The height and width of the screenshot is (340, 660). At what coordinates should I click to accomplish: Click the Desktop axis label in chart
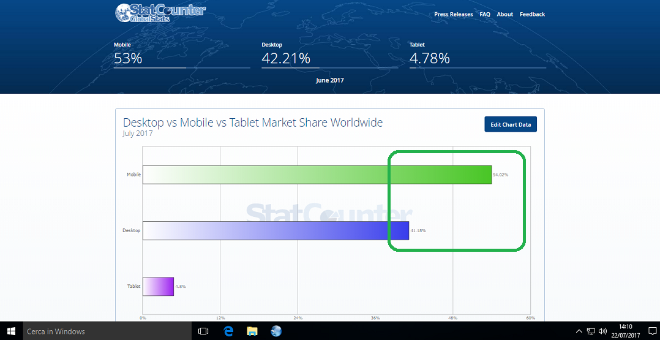[x=132, y=230]
